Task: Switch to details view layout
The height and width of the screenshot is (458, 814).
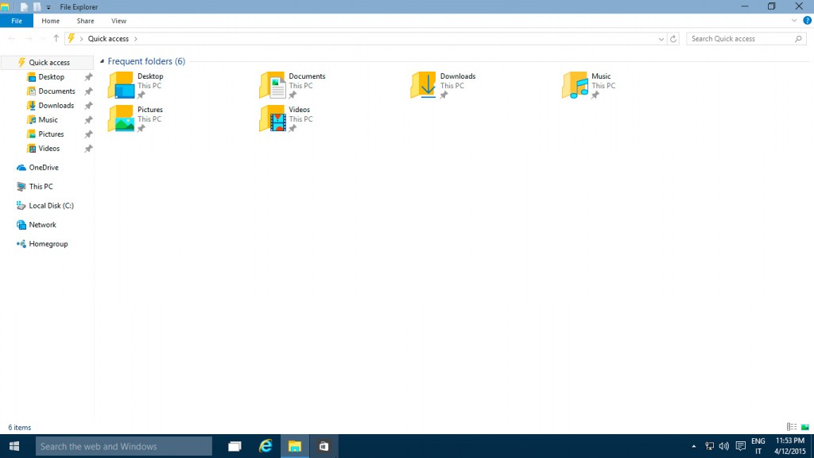Action: click(x=792, y=427)
